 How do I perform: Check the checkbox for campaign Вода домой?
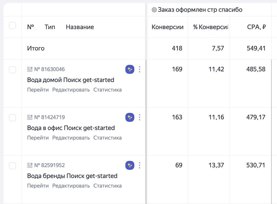pyautogui.click(x=12, y=69)
